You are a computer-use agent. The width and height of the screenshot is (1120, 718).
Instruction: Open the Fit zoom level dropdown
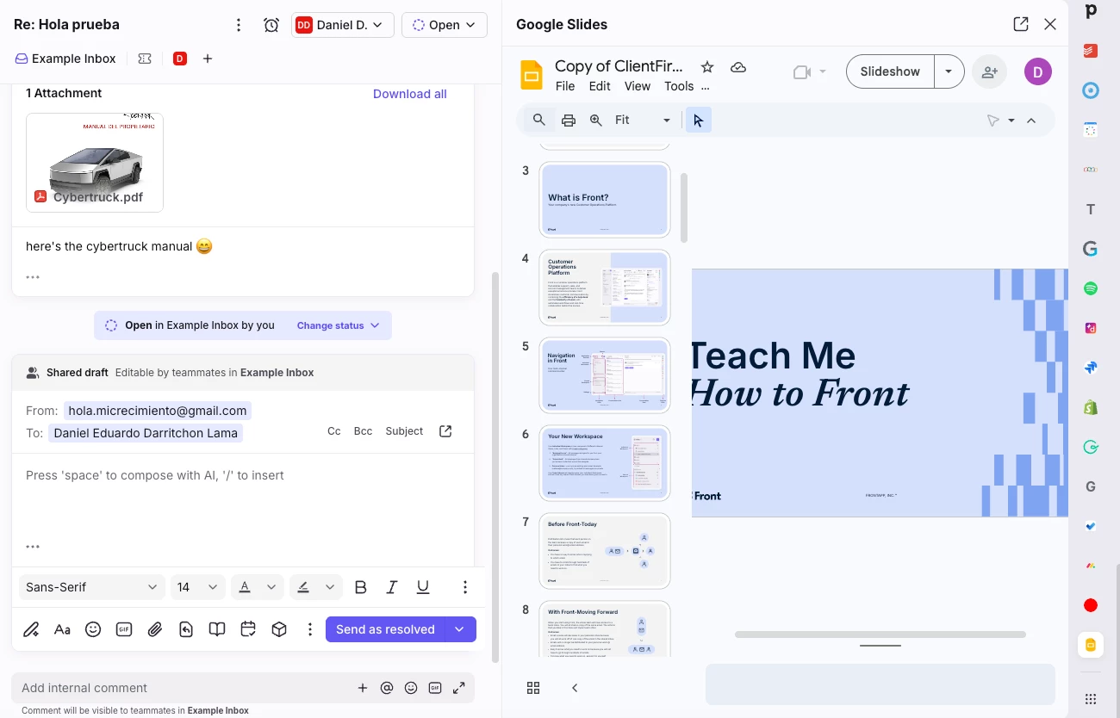click(643, 121)
